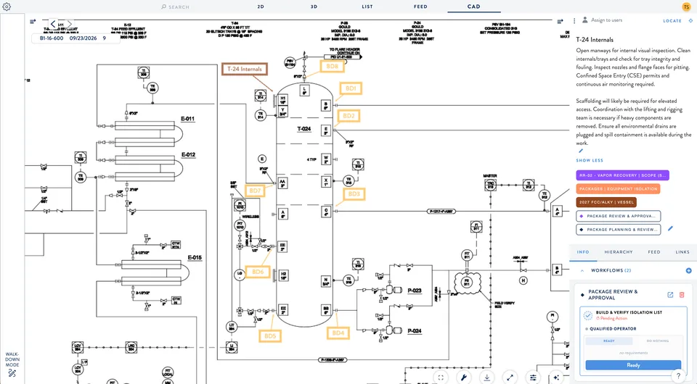Image resolution: width=697 pixels, height=384 pixels.
Task: Click the search magnifier icon
Action: [163, 7]
